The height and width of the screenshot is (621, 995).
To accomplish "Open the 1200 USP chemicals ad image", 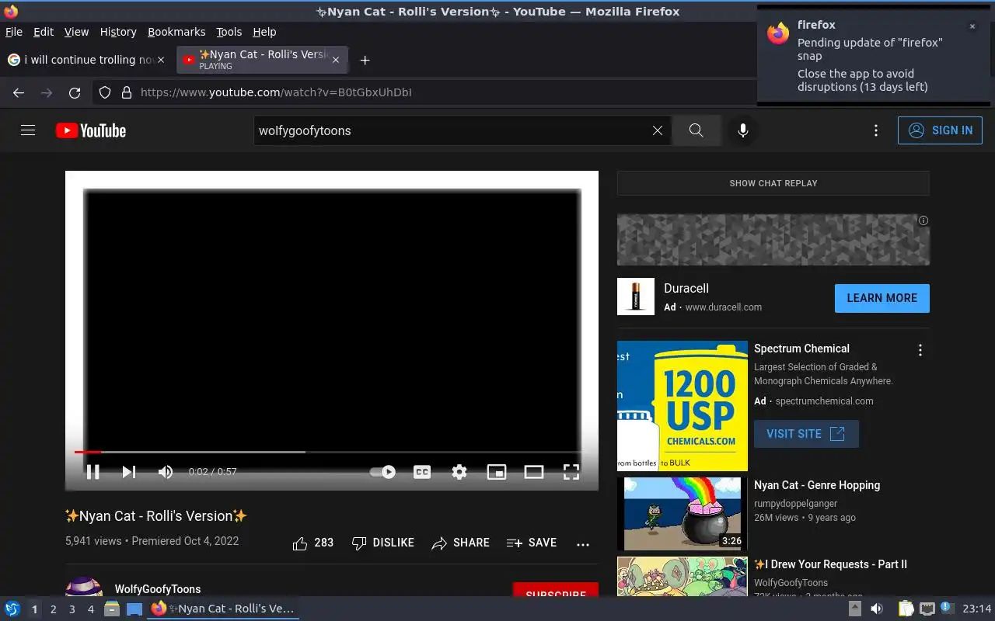I will 683,406.
